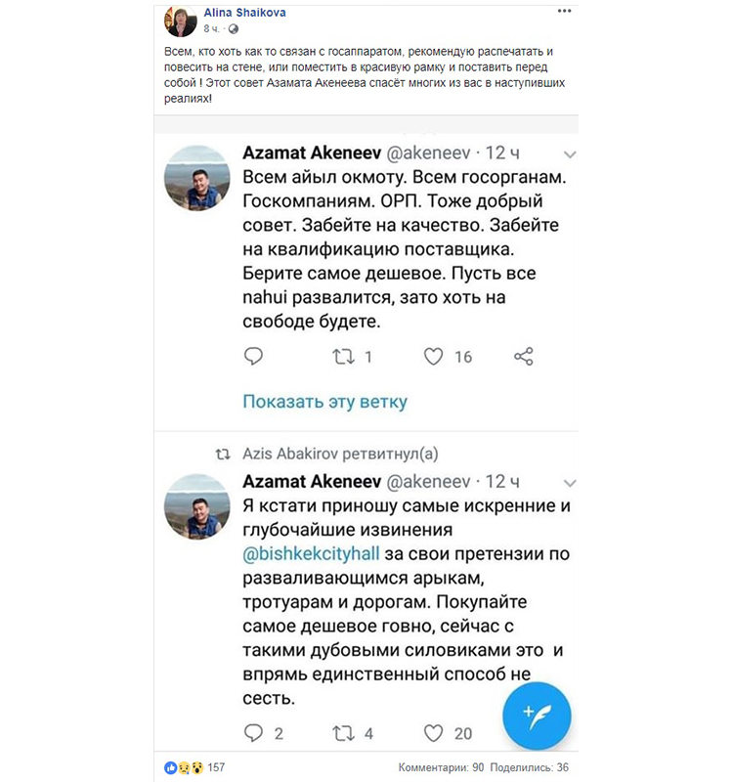Click reply icon on first tweet
The height and width of the screenshot is (782, 733).
point(253,357)
